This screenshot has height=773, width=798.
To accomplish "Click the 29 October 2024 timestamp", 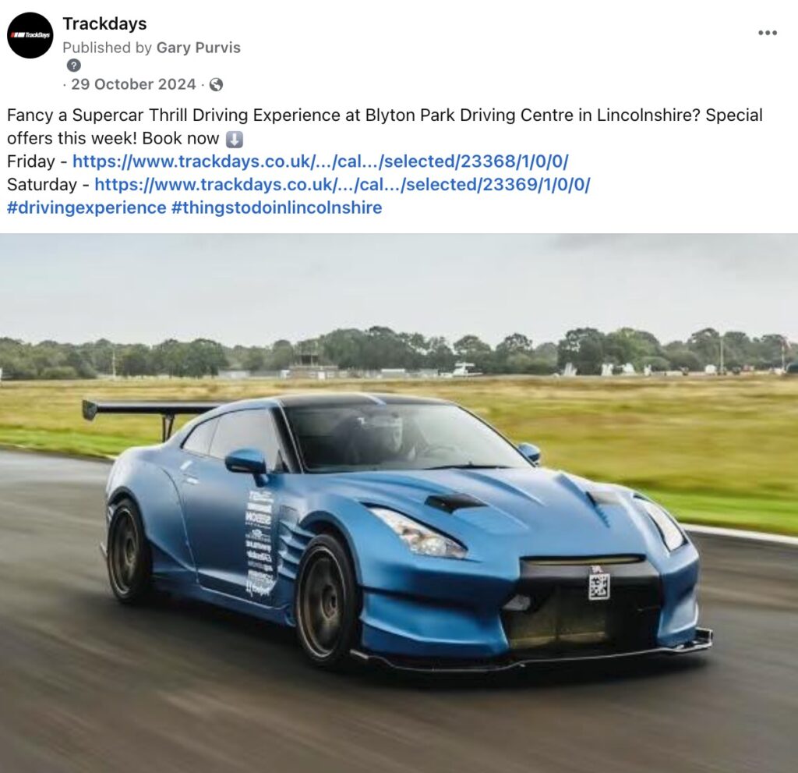I will click(x=133, y=84).
